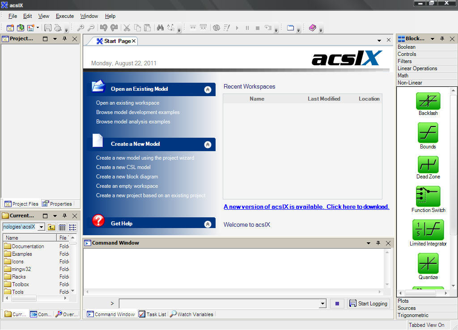This screenshot has width=458, height=330.
Task: Click the New project toolbar icon
Action: 10,28
